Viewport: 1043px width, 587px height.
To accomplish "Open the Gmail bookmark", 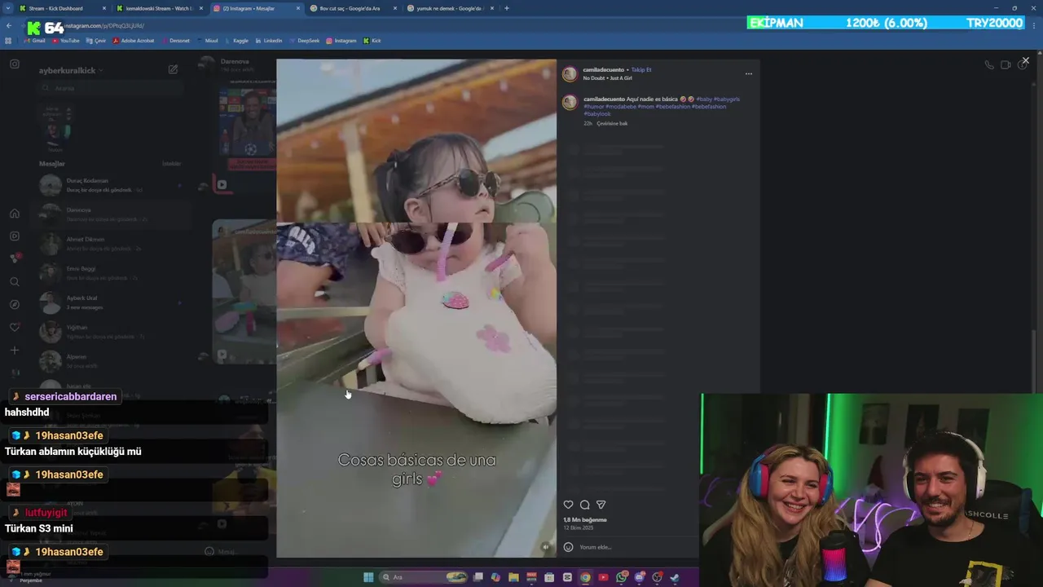I will pos(34,41).
